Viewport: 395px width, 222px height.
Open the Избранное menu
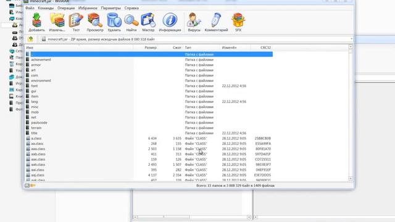[x=88, y=8]
